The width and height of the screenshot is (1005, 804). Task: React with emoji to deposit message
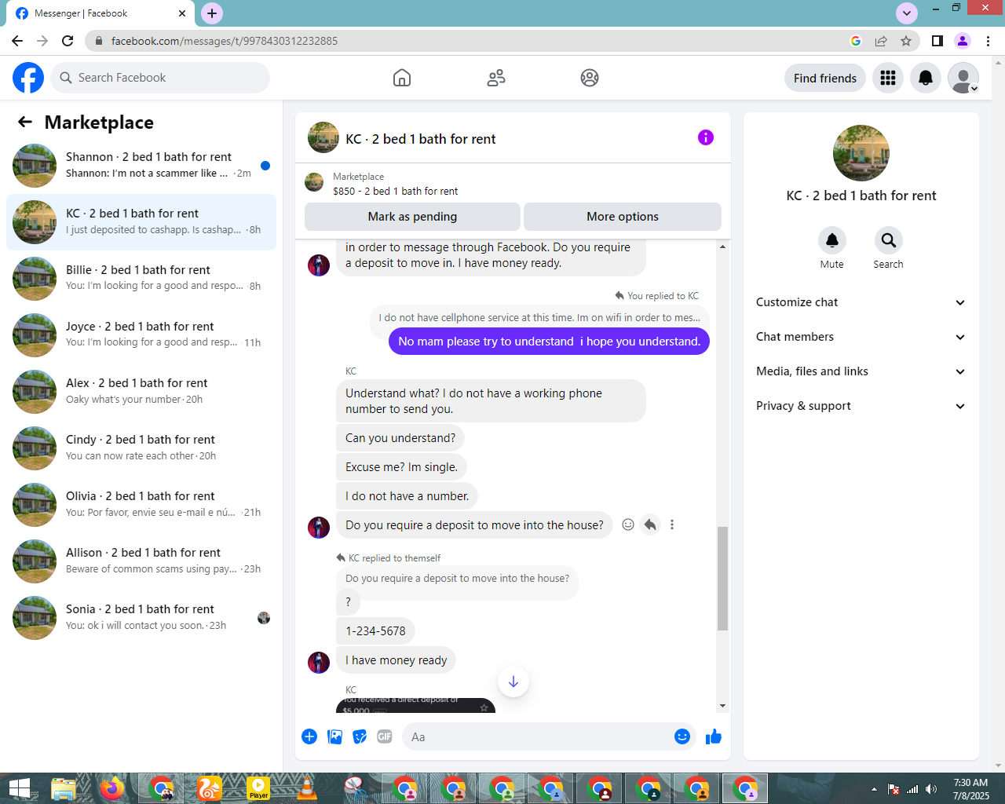pyautogui.click(x=628, y=524)
